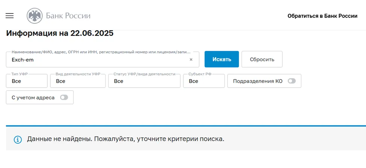Viewport: 366px width, 168px height.
Task: Open the Вид деятельности УФР dropdown
Action: tap(78, 81)
